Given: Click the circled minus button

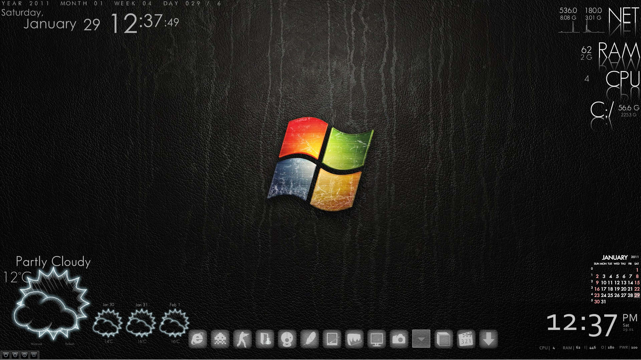Looking at the screenshot, I should pos(15,355).
